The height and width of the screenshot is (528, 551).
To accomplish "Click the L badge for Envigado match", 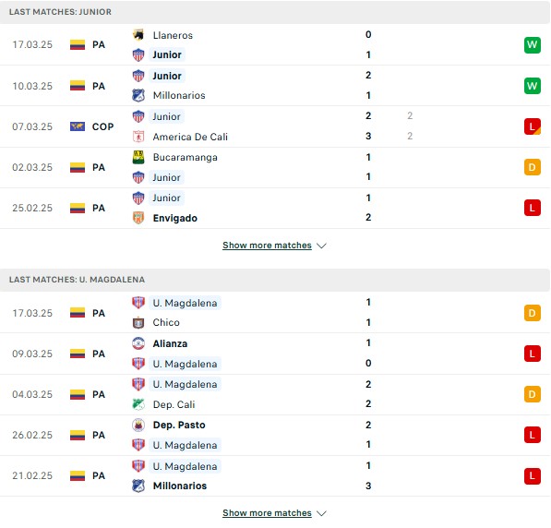I will (x=532, y=208).
